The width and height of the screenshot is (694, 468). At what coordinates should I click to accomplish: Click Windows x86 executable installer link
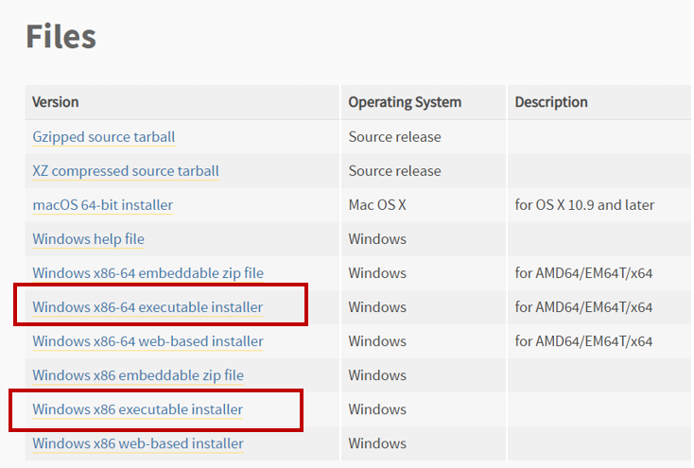(138, 409)
